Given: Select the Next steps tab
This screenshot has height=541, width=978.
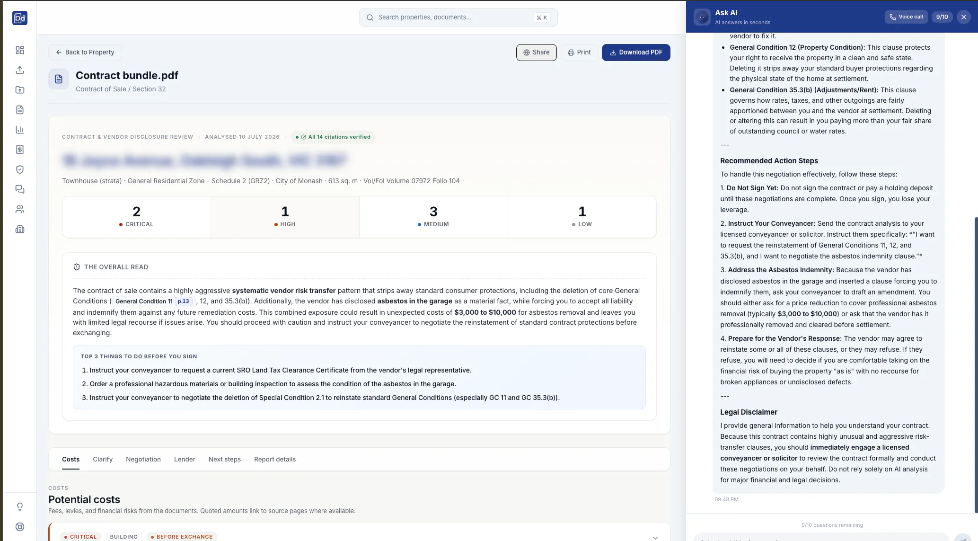Looking at the screenshot, I should pos(225,459).
